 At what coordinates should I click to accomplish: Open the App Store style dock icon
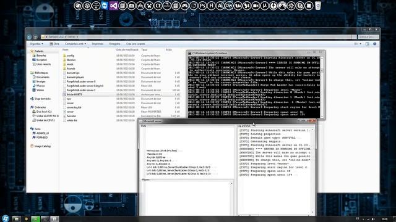click(140, 6)
